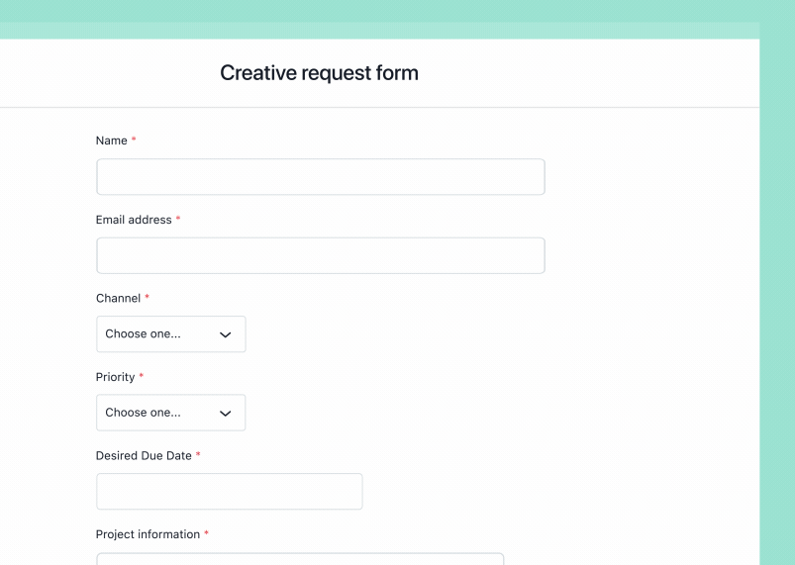Click the Name field label

click(x=112, y=141)
